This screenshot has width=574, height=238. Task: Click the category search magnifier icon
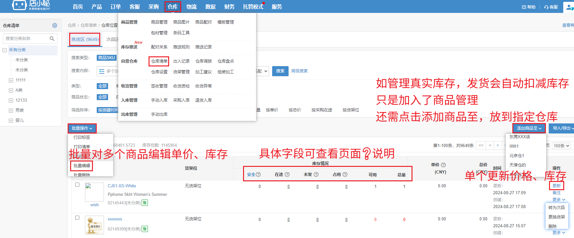[x=52, y=39]
